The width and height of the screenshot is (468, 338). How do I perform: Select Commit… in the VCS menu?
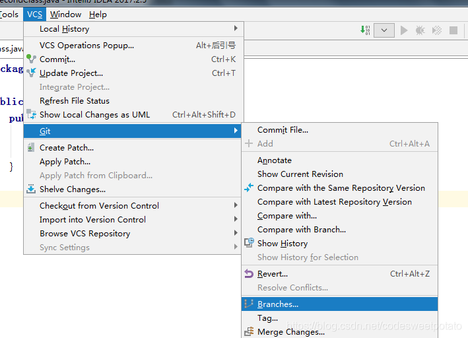133,59
